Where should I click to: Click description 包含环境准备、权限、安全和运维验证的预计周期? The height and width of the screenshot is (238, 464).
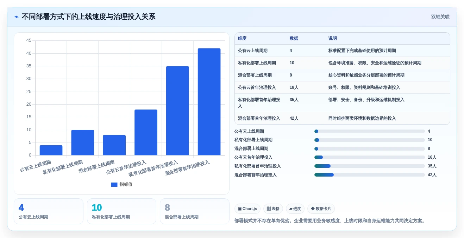(375, 63)
